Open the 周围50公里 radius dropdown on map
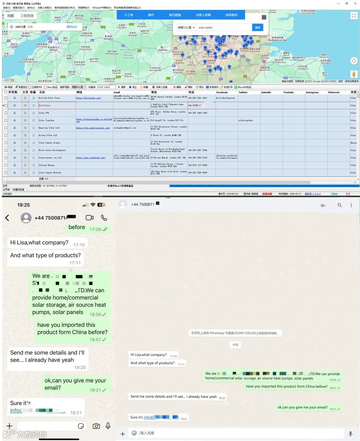This screenshot has height=441, width=360. [x=186, y=28]
